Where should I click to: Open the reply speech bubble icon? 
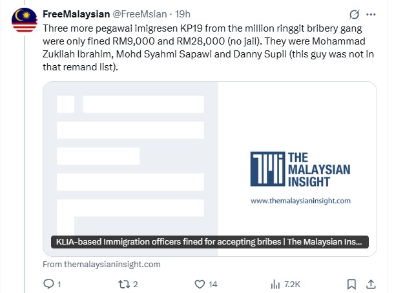tap(48, 283)
